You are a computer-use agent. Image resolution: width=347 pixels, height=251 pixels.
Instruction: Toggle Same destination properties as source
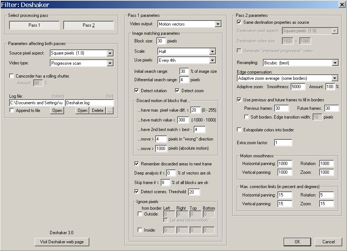(x=239, y=22)
